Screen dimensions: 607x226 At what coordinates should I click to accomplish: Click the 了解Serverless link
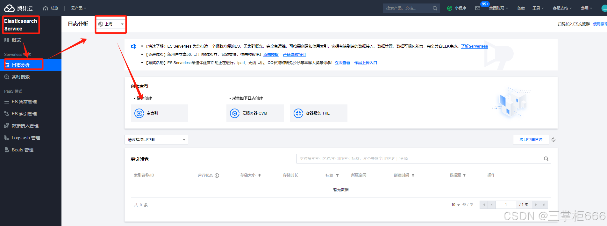pos(474,46)
